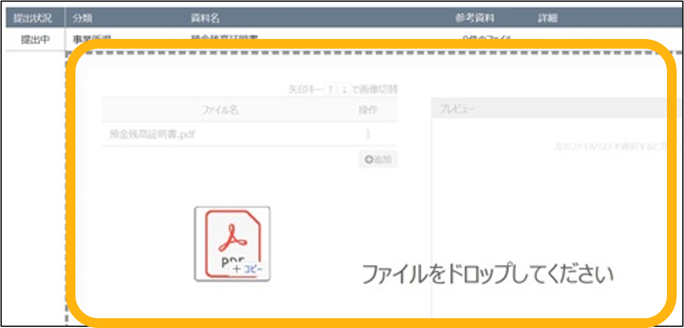Click the 提出中 status cell
The width and height of the screenshot is (684, 328).
click(35, 40)
